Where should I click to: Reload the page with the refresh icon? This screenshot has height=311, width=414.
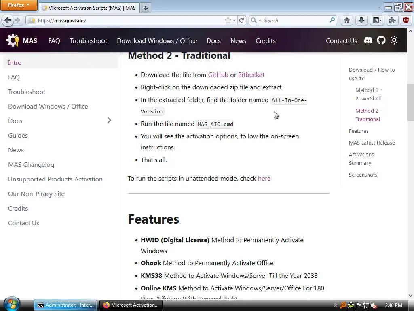(x=241, y=20)
